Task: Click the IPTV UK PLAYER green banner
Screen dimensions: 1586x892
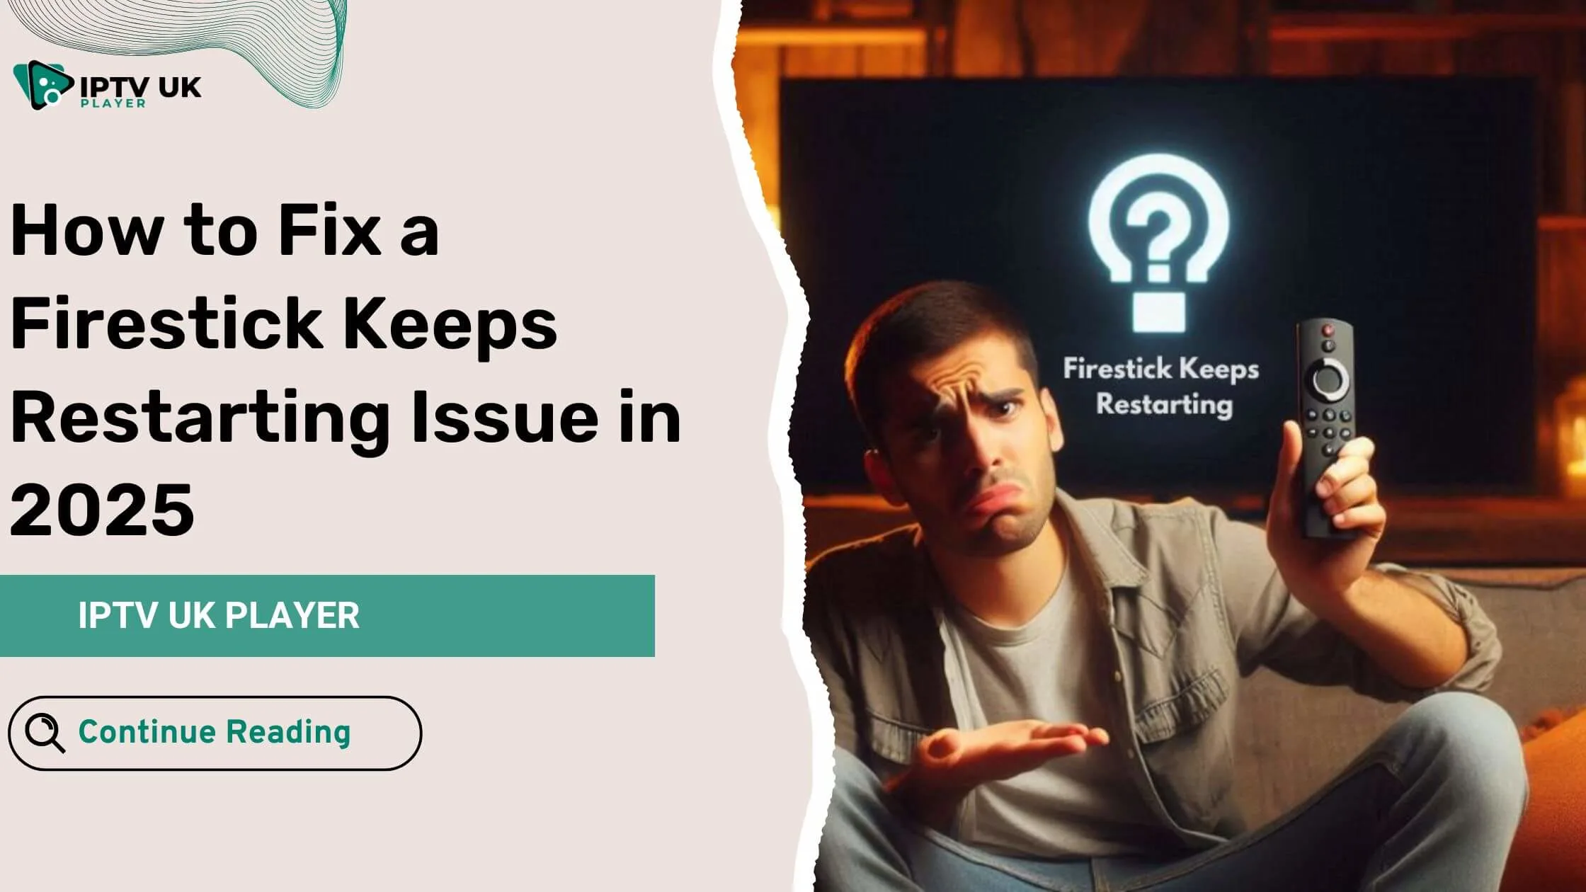Action: tap(327, 615)
